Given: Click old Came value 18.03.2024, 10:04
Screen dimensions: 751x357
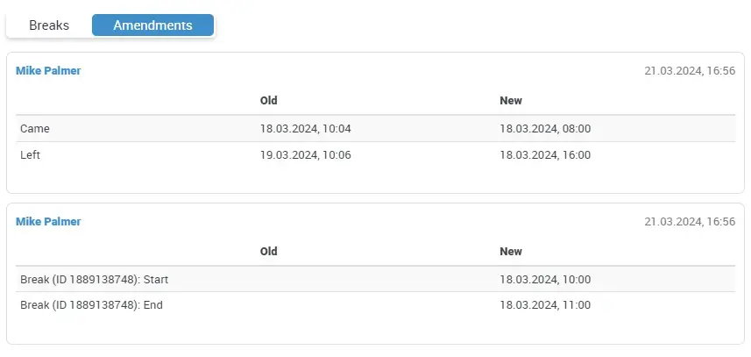Looking at the screenshot, I should pos(305,129).
